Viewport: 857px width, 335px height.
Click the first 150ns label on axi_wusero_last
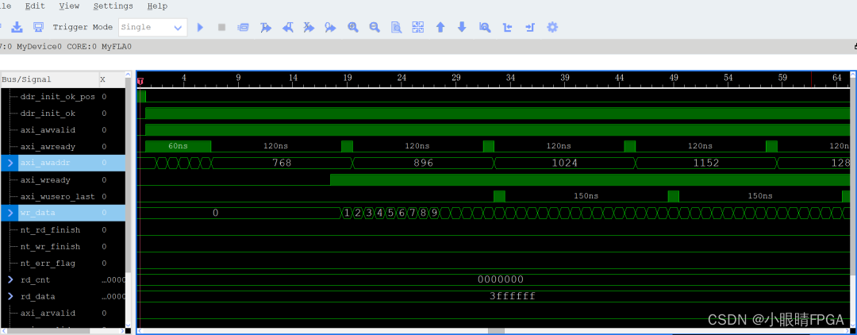point(586,196)
